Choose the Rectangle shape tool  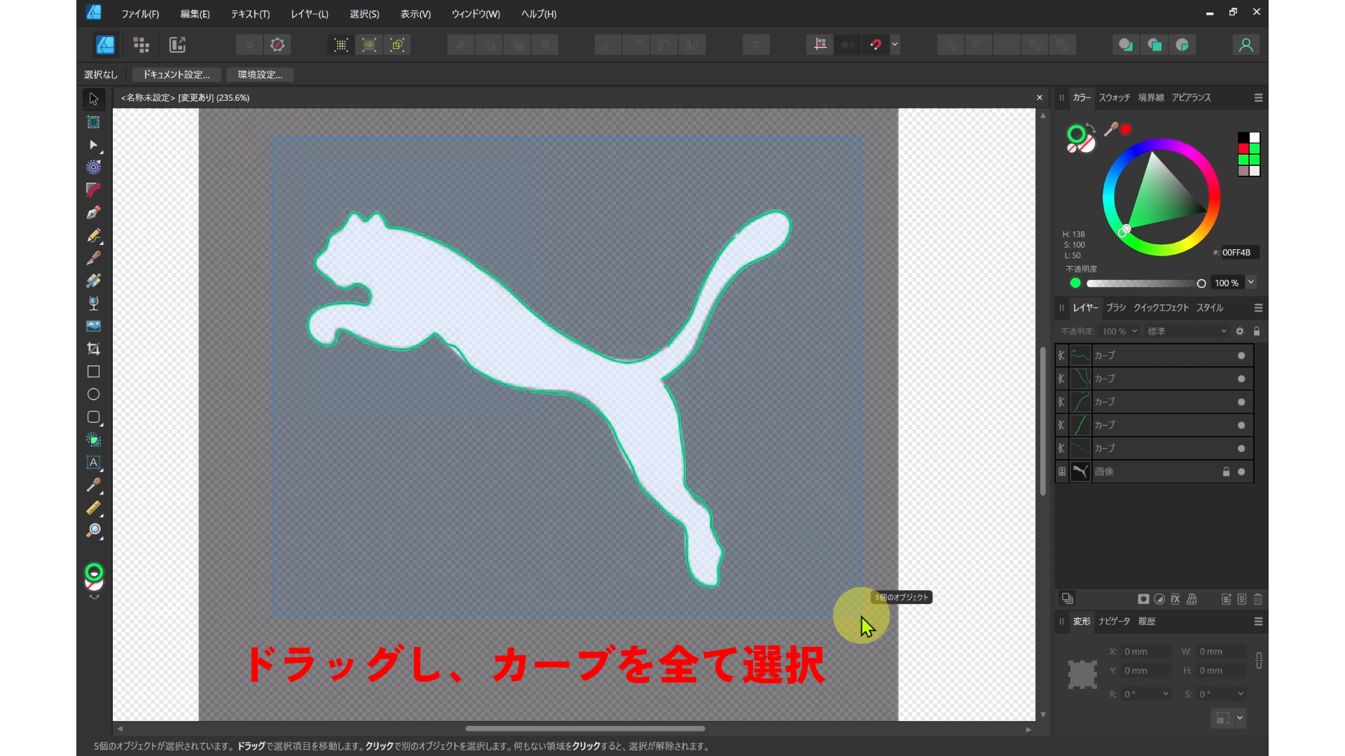[x=93, y=372]
